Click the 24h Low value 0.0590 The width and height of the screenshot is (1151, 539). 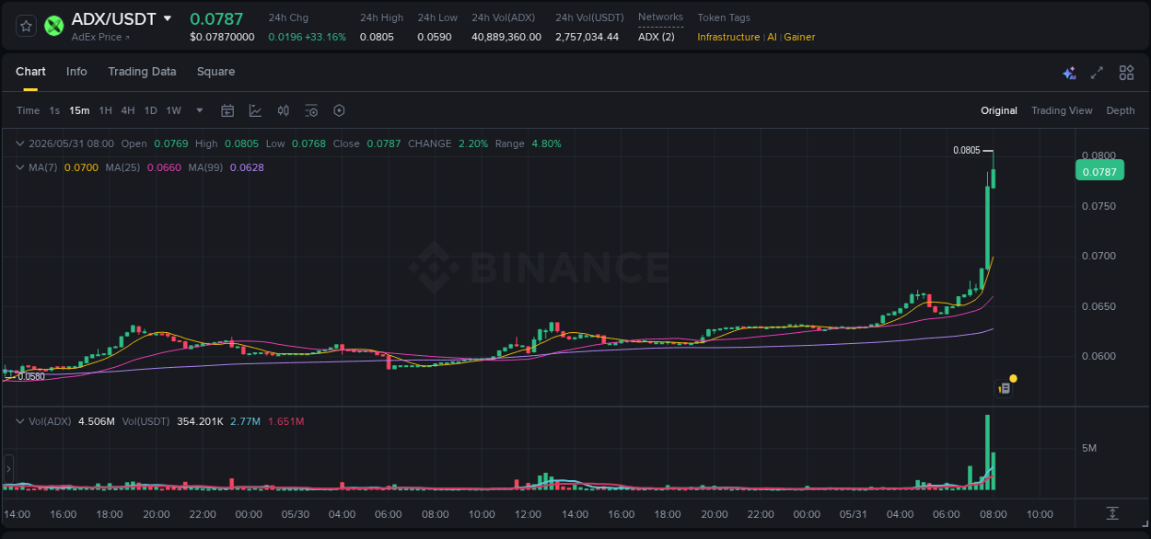[435, 37]
